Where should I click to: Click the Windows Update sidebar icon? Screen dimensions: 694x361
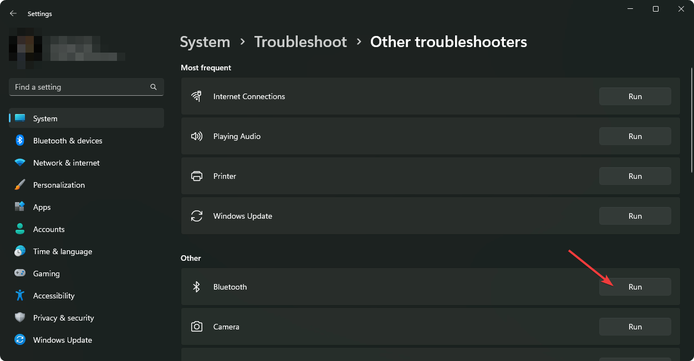tap(20, 340)
